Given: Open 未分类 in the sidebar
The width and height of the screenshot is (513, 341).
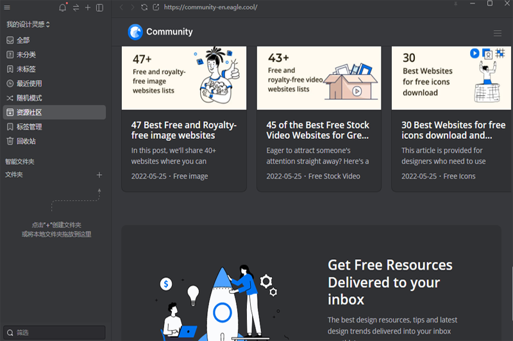Looking at the screenshot, I should point(26,54).
